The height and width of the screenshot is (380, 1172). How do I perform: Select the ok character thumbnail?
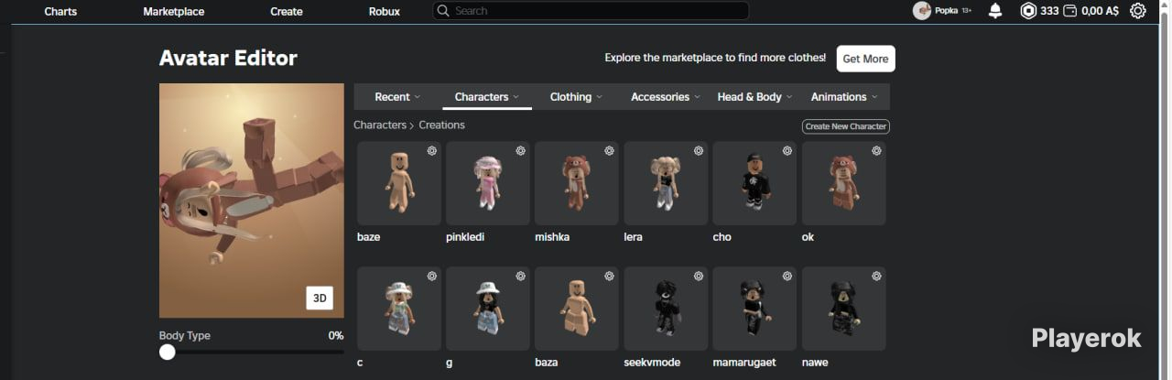coord(843,183)
